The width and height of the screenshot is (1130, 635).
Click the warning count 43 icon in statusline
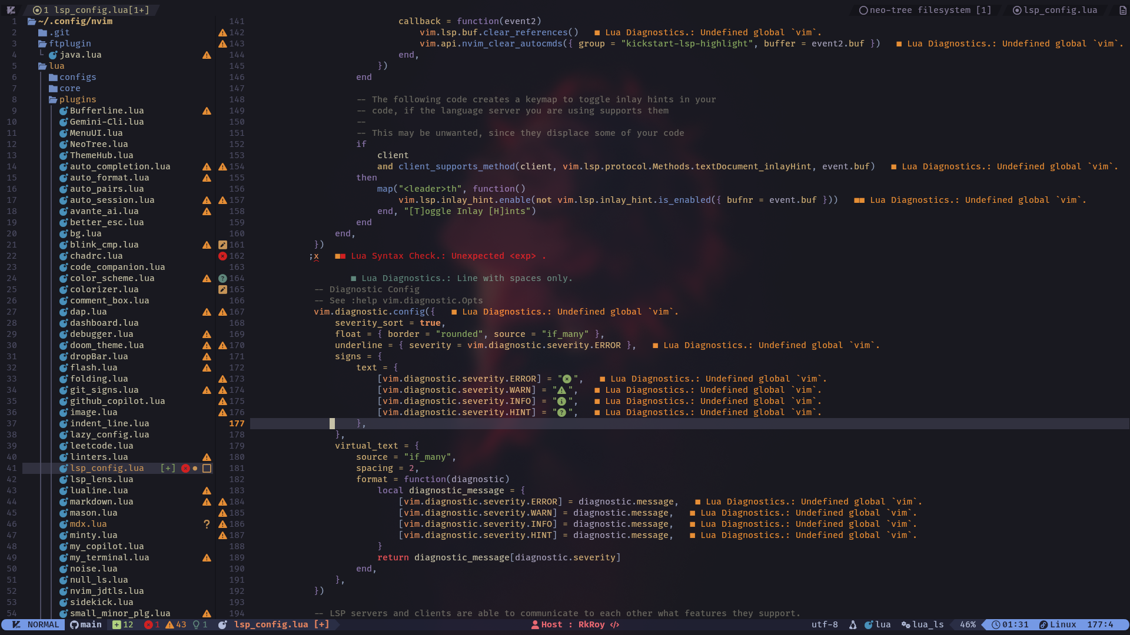169,624
